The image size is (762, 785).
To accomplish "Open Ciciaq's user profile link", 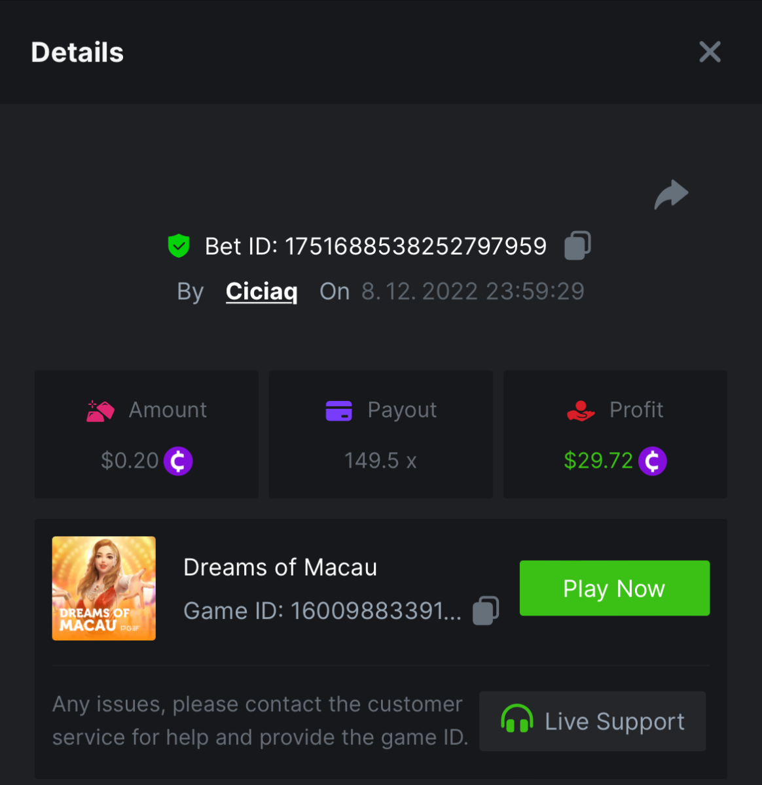I will point(261,292).
